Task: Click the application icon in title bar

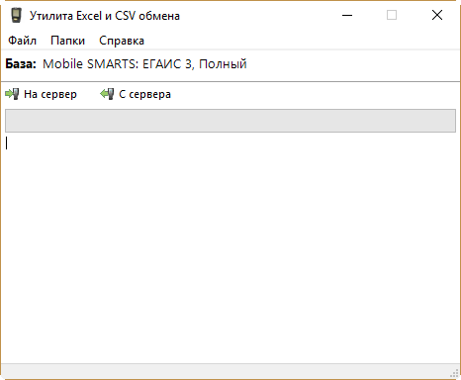Action: (16, 15)
